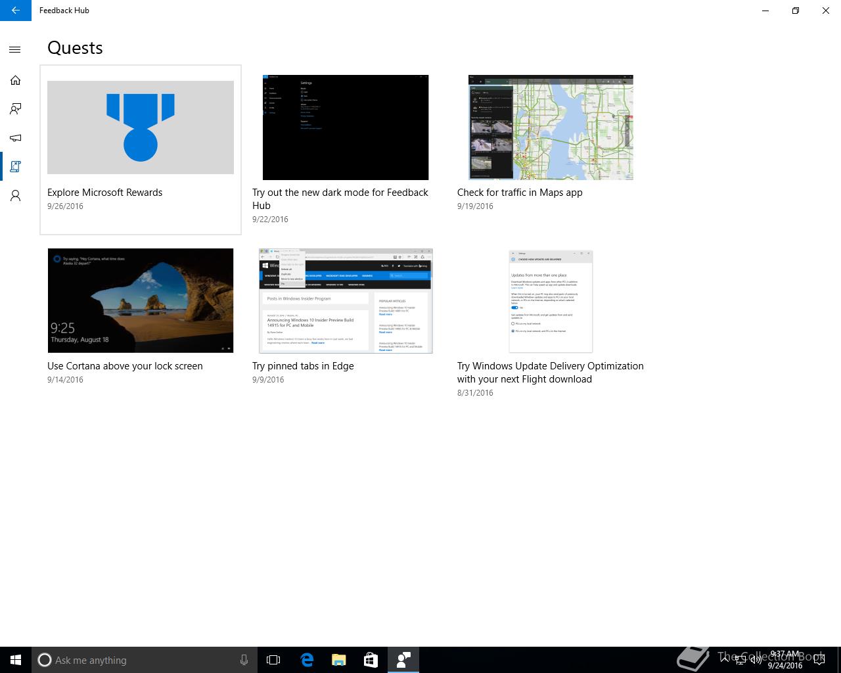Click the 9/14/2016 date text

tap(65, 380)
